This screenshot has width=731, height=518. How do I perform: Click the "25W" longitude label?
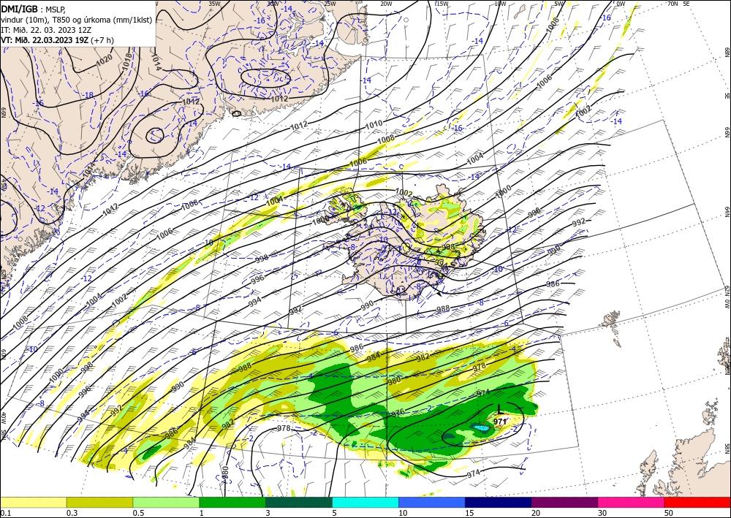point(329,4)
